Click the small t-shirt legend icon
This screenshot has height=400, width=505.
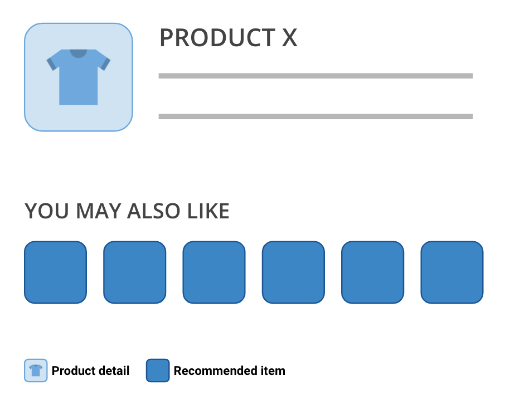pos(36,370)
